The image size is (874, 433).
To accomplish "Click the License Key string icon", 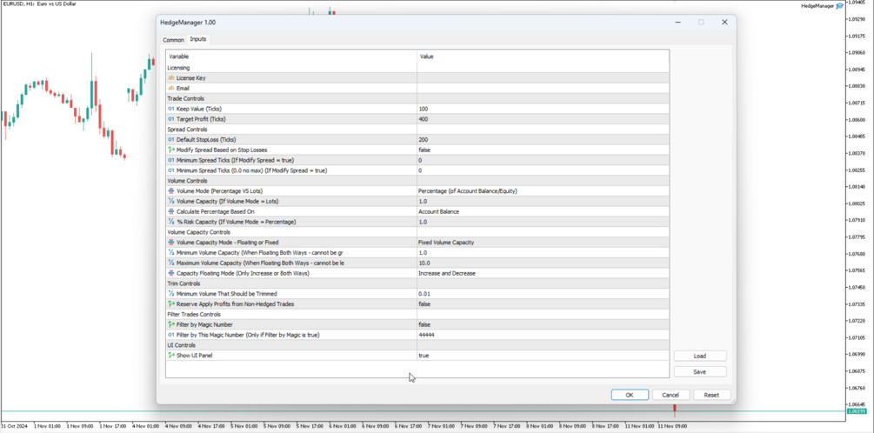I will click(171, 78).
